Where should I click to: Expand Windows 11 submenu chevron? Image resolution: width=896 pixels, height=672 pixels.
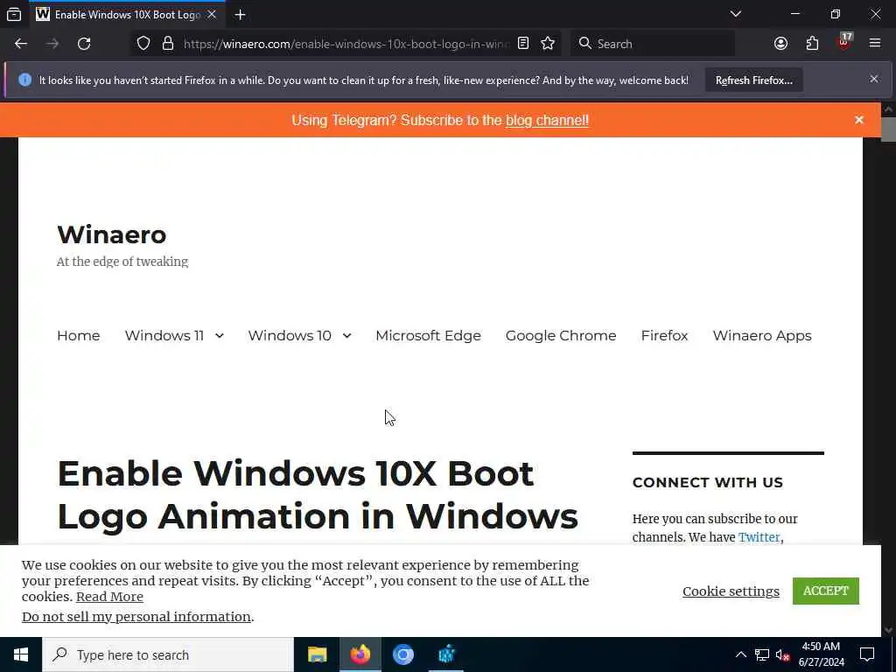click(220, 336)
